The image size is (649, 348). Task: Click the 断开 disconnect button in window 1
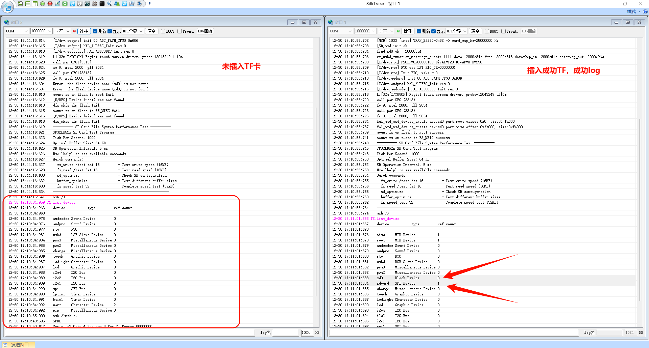point(408,31)
